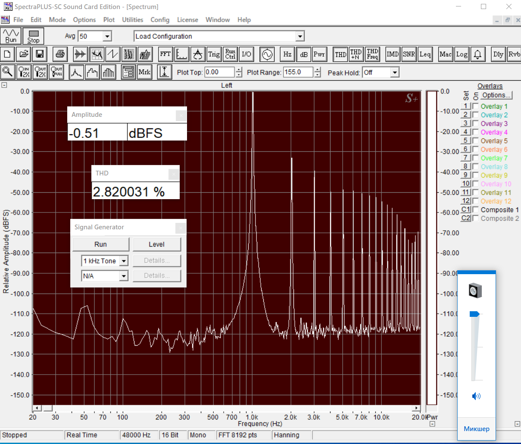Click the SNR toolbar button
Viewport: 521px width, 444px height.
pyautogui.click(x=409, y=54)
